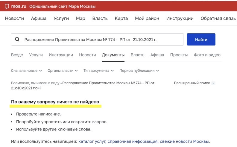Image resolution: width=237 pixels, height=147 pixels.
Task: Close the Расширенный поиск tag with x
Action: pyautogui.click(x=213, y=83)
